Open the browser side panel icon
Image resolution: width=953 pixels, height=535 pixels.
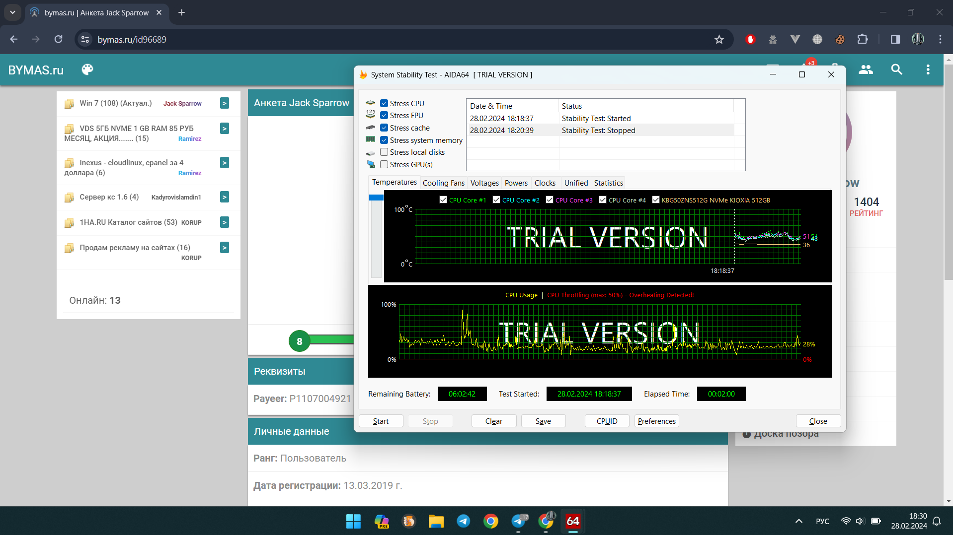tap(895, 39)
